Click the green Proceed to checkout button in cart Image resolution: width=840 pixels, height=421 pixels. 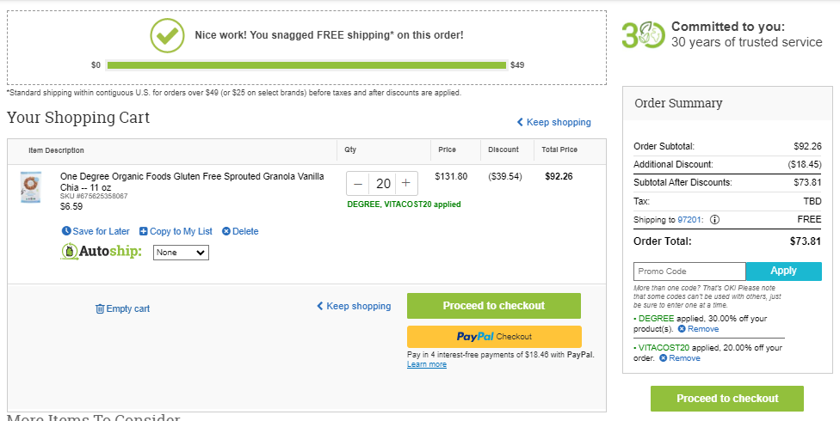[494, 306]
